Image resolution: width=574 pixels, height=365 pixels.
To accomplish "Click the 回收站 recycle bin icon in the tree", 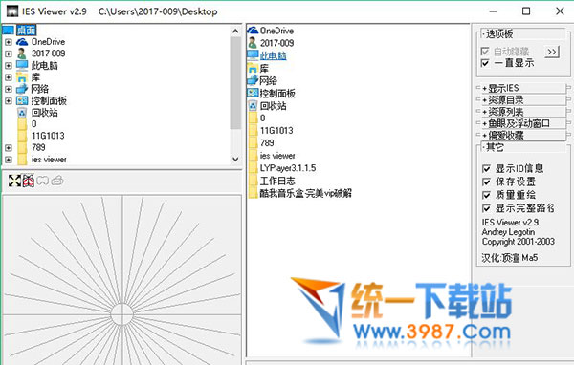I will pyautogui.click(x=22, y=113).
